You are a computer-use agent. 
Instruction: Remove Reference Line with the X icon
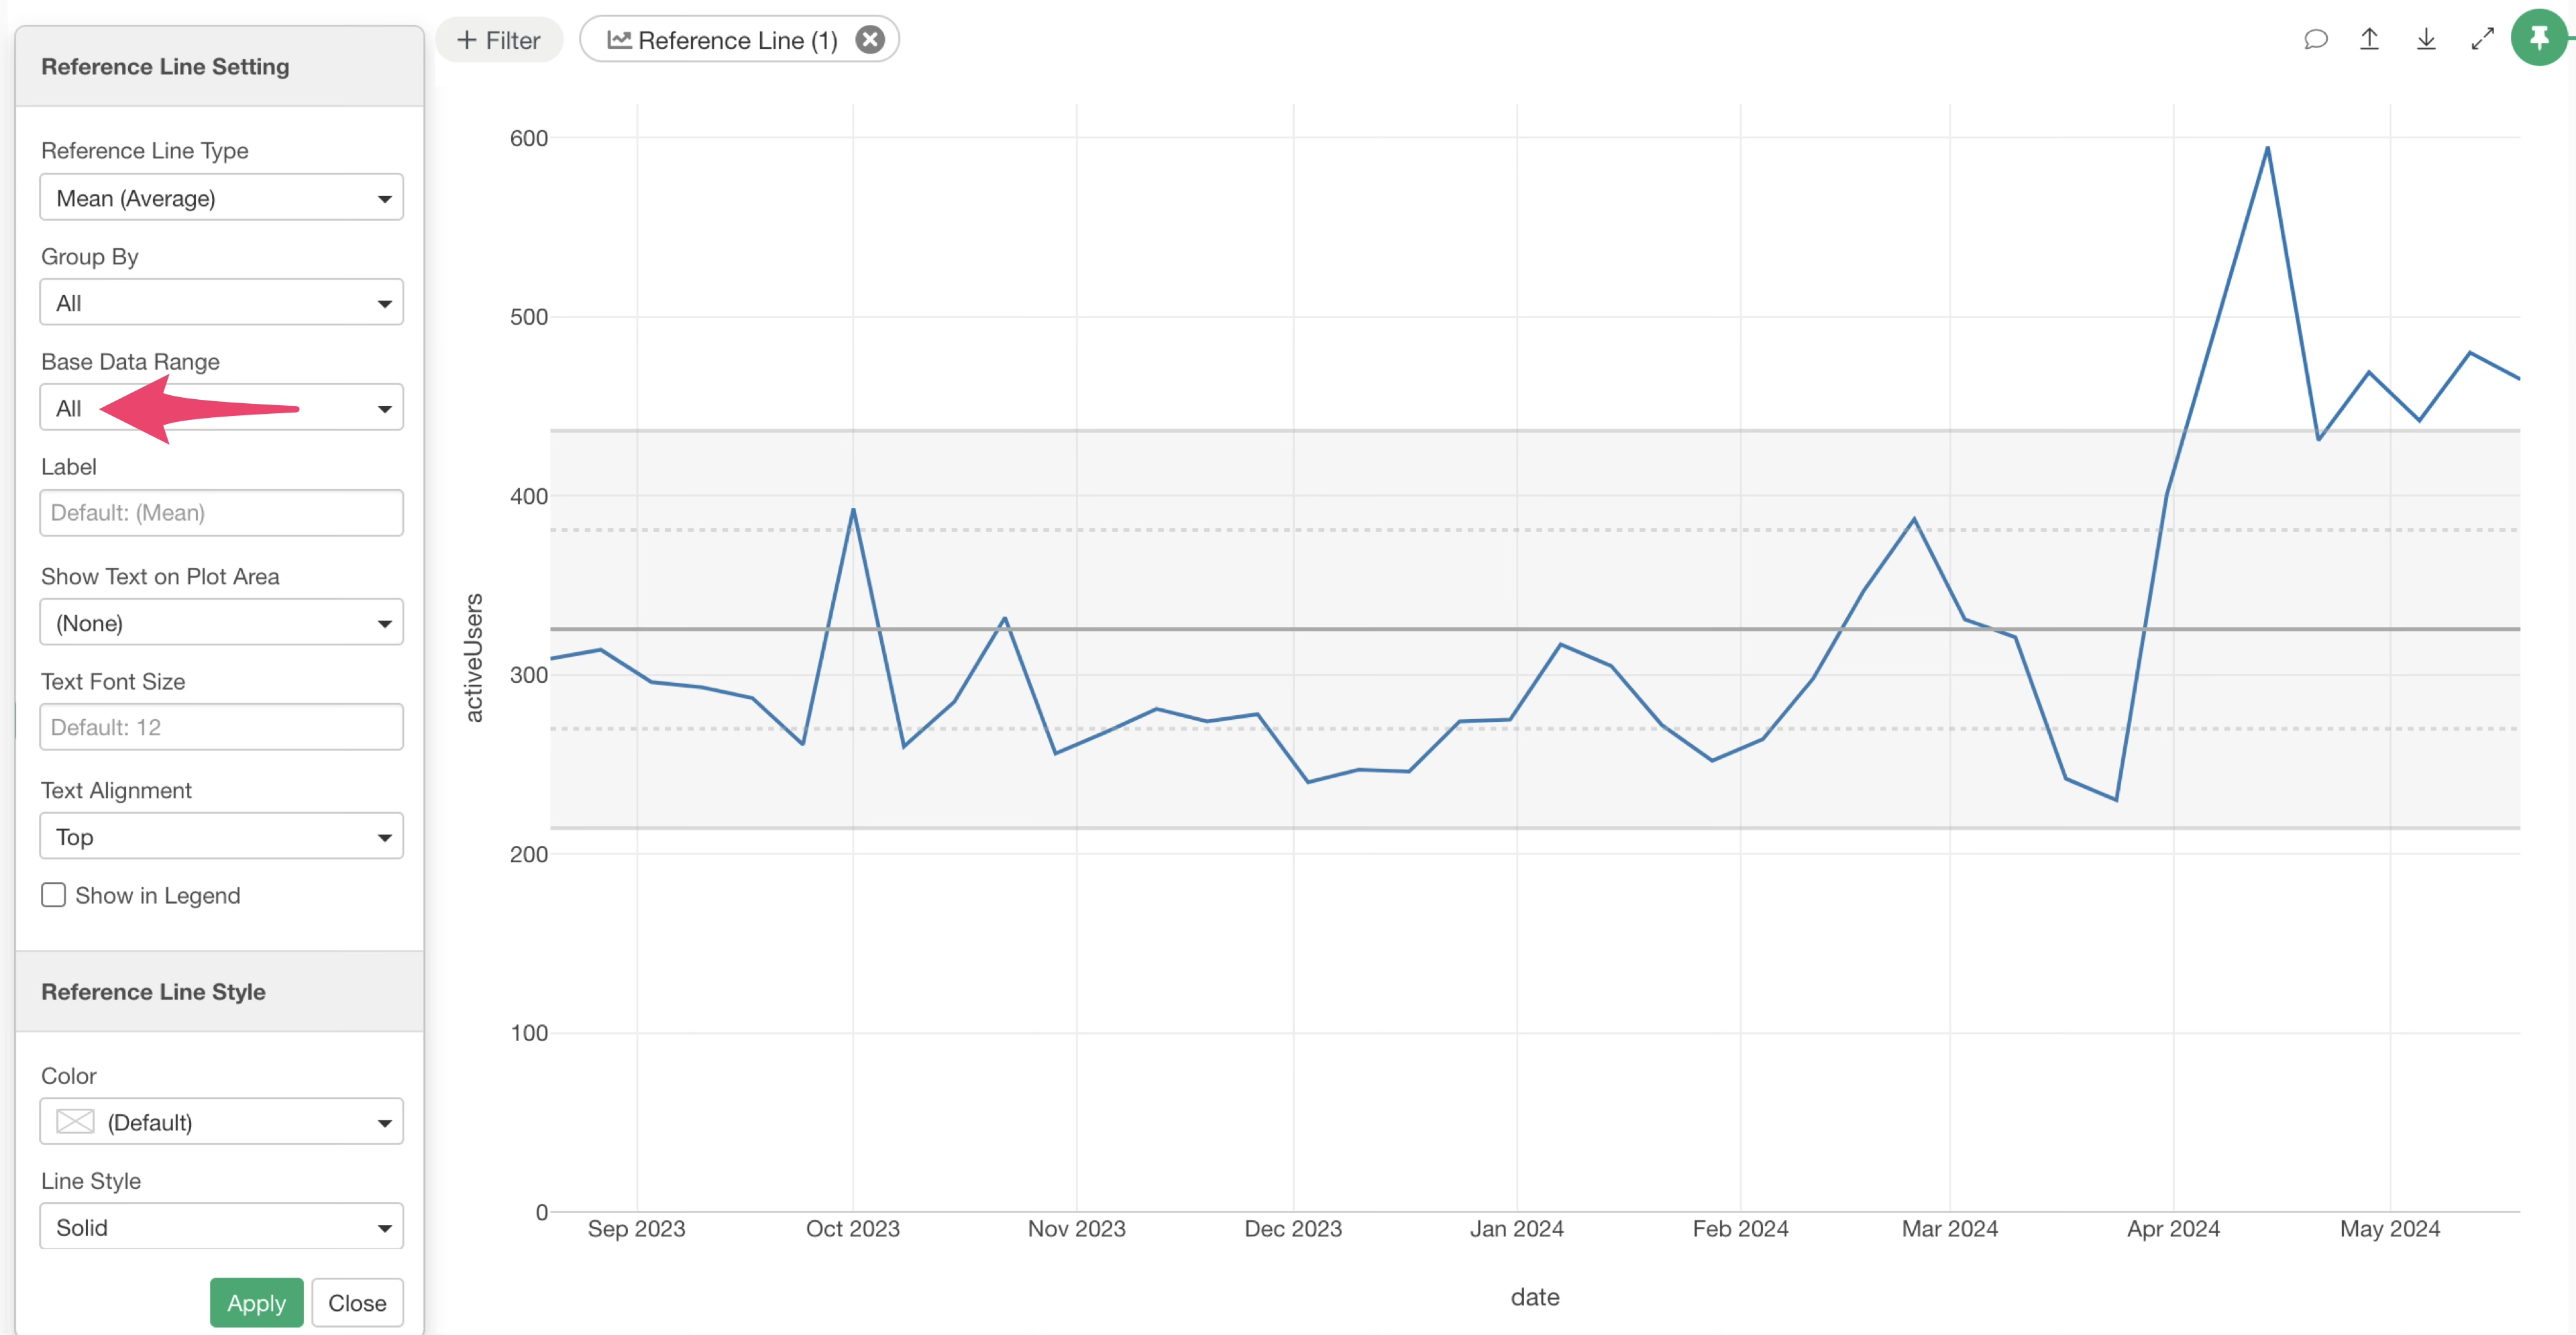click(870, 40)
